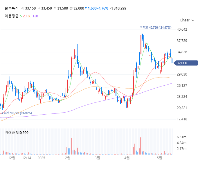The width and height of the screenshot is (198, 169).
Task: Click the 4월 date axis label
Action: click(x=127, y=158)
